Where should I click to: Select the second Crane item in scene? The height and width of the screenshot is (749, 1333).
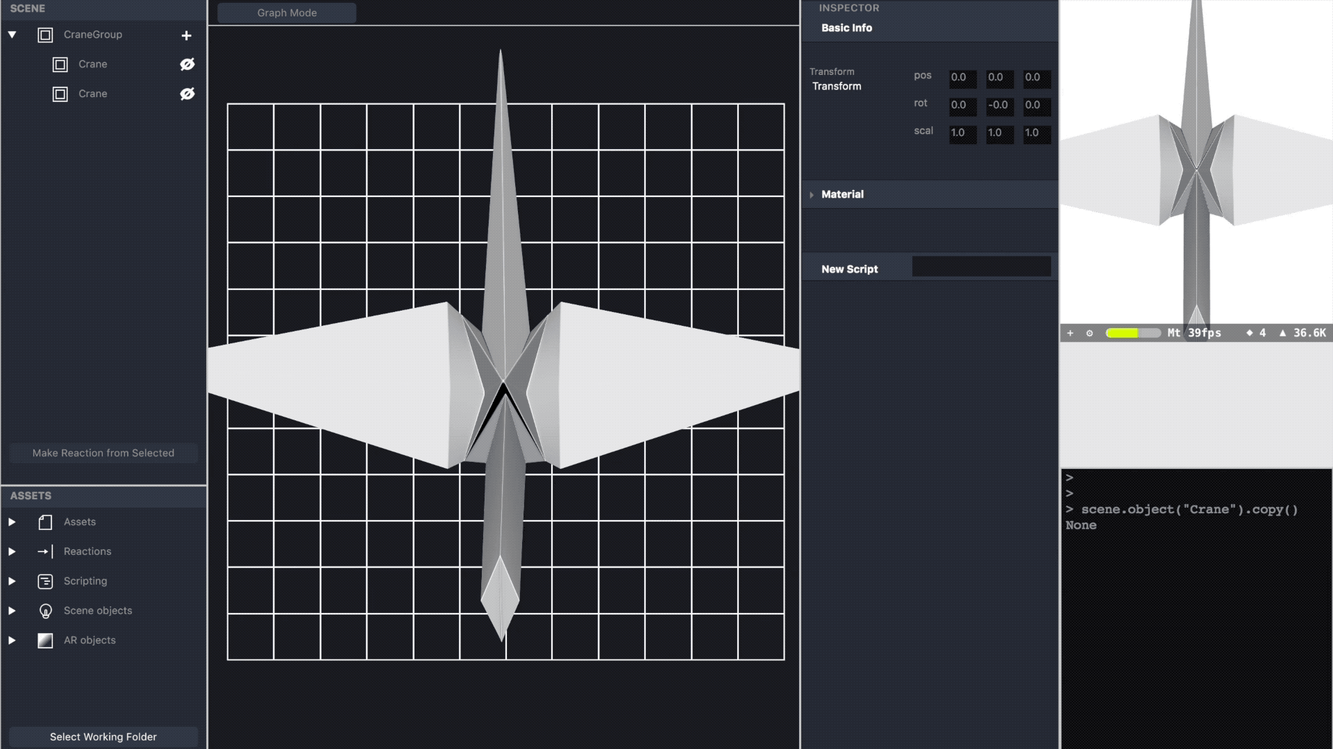(92, 94)
